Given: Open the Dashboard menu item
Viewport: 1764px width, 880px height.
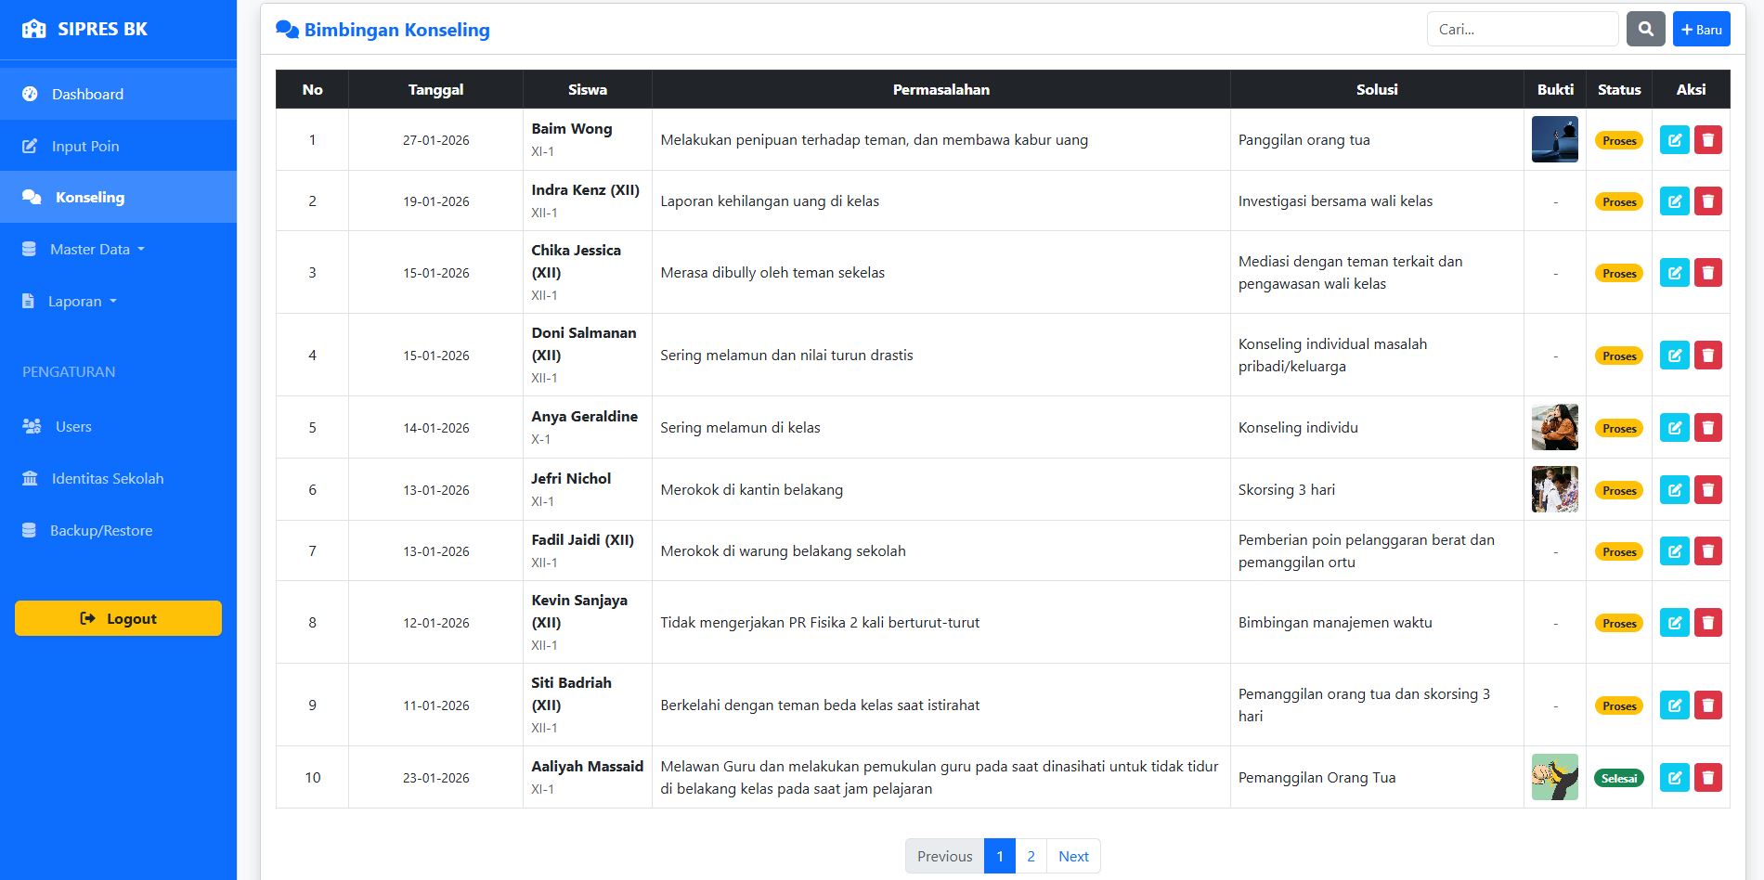Looking at the screenshot, I should tap(87, 94).
